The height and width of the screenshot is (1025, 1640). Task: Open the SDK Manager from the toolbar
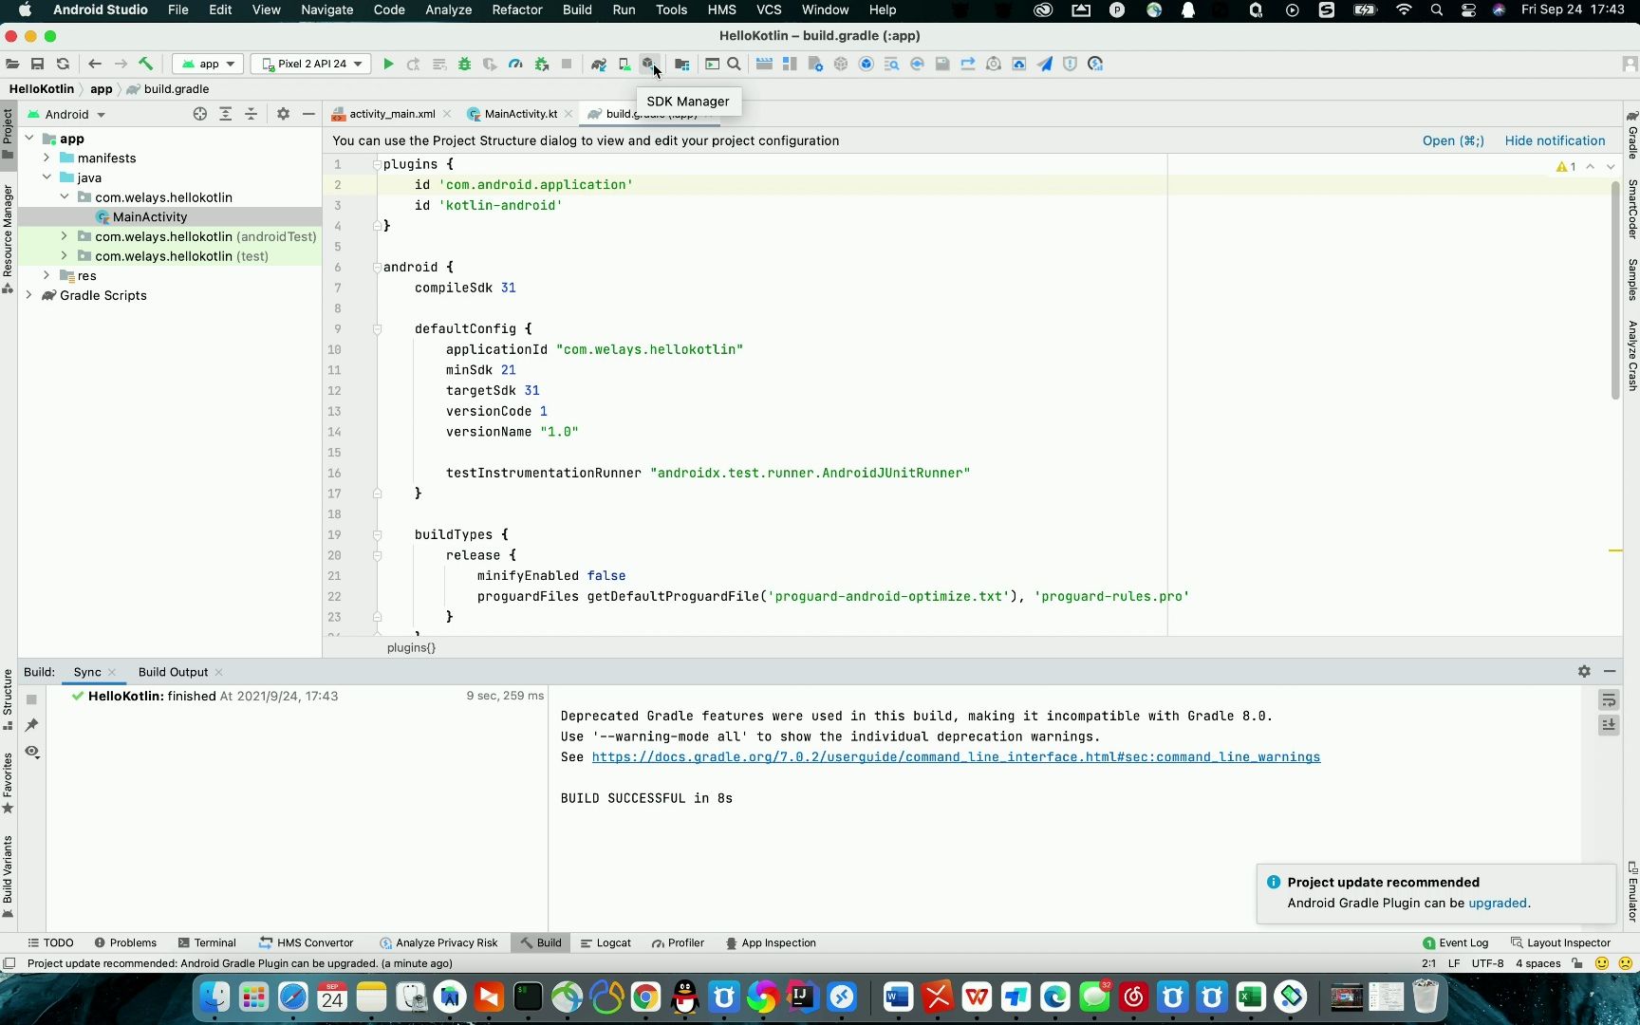649,64
